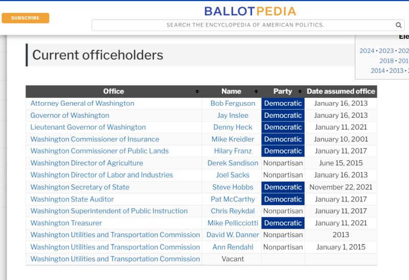The height and width of the screenshot is (280, 409).
Task: Open the 2013 elections link
Action: [396, 70]
